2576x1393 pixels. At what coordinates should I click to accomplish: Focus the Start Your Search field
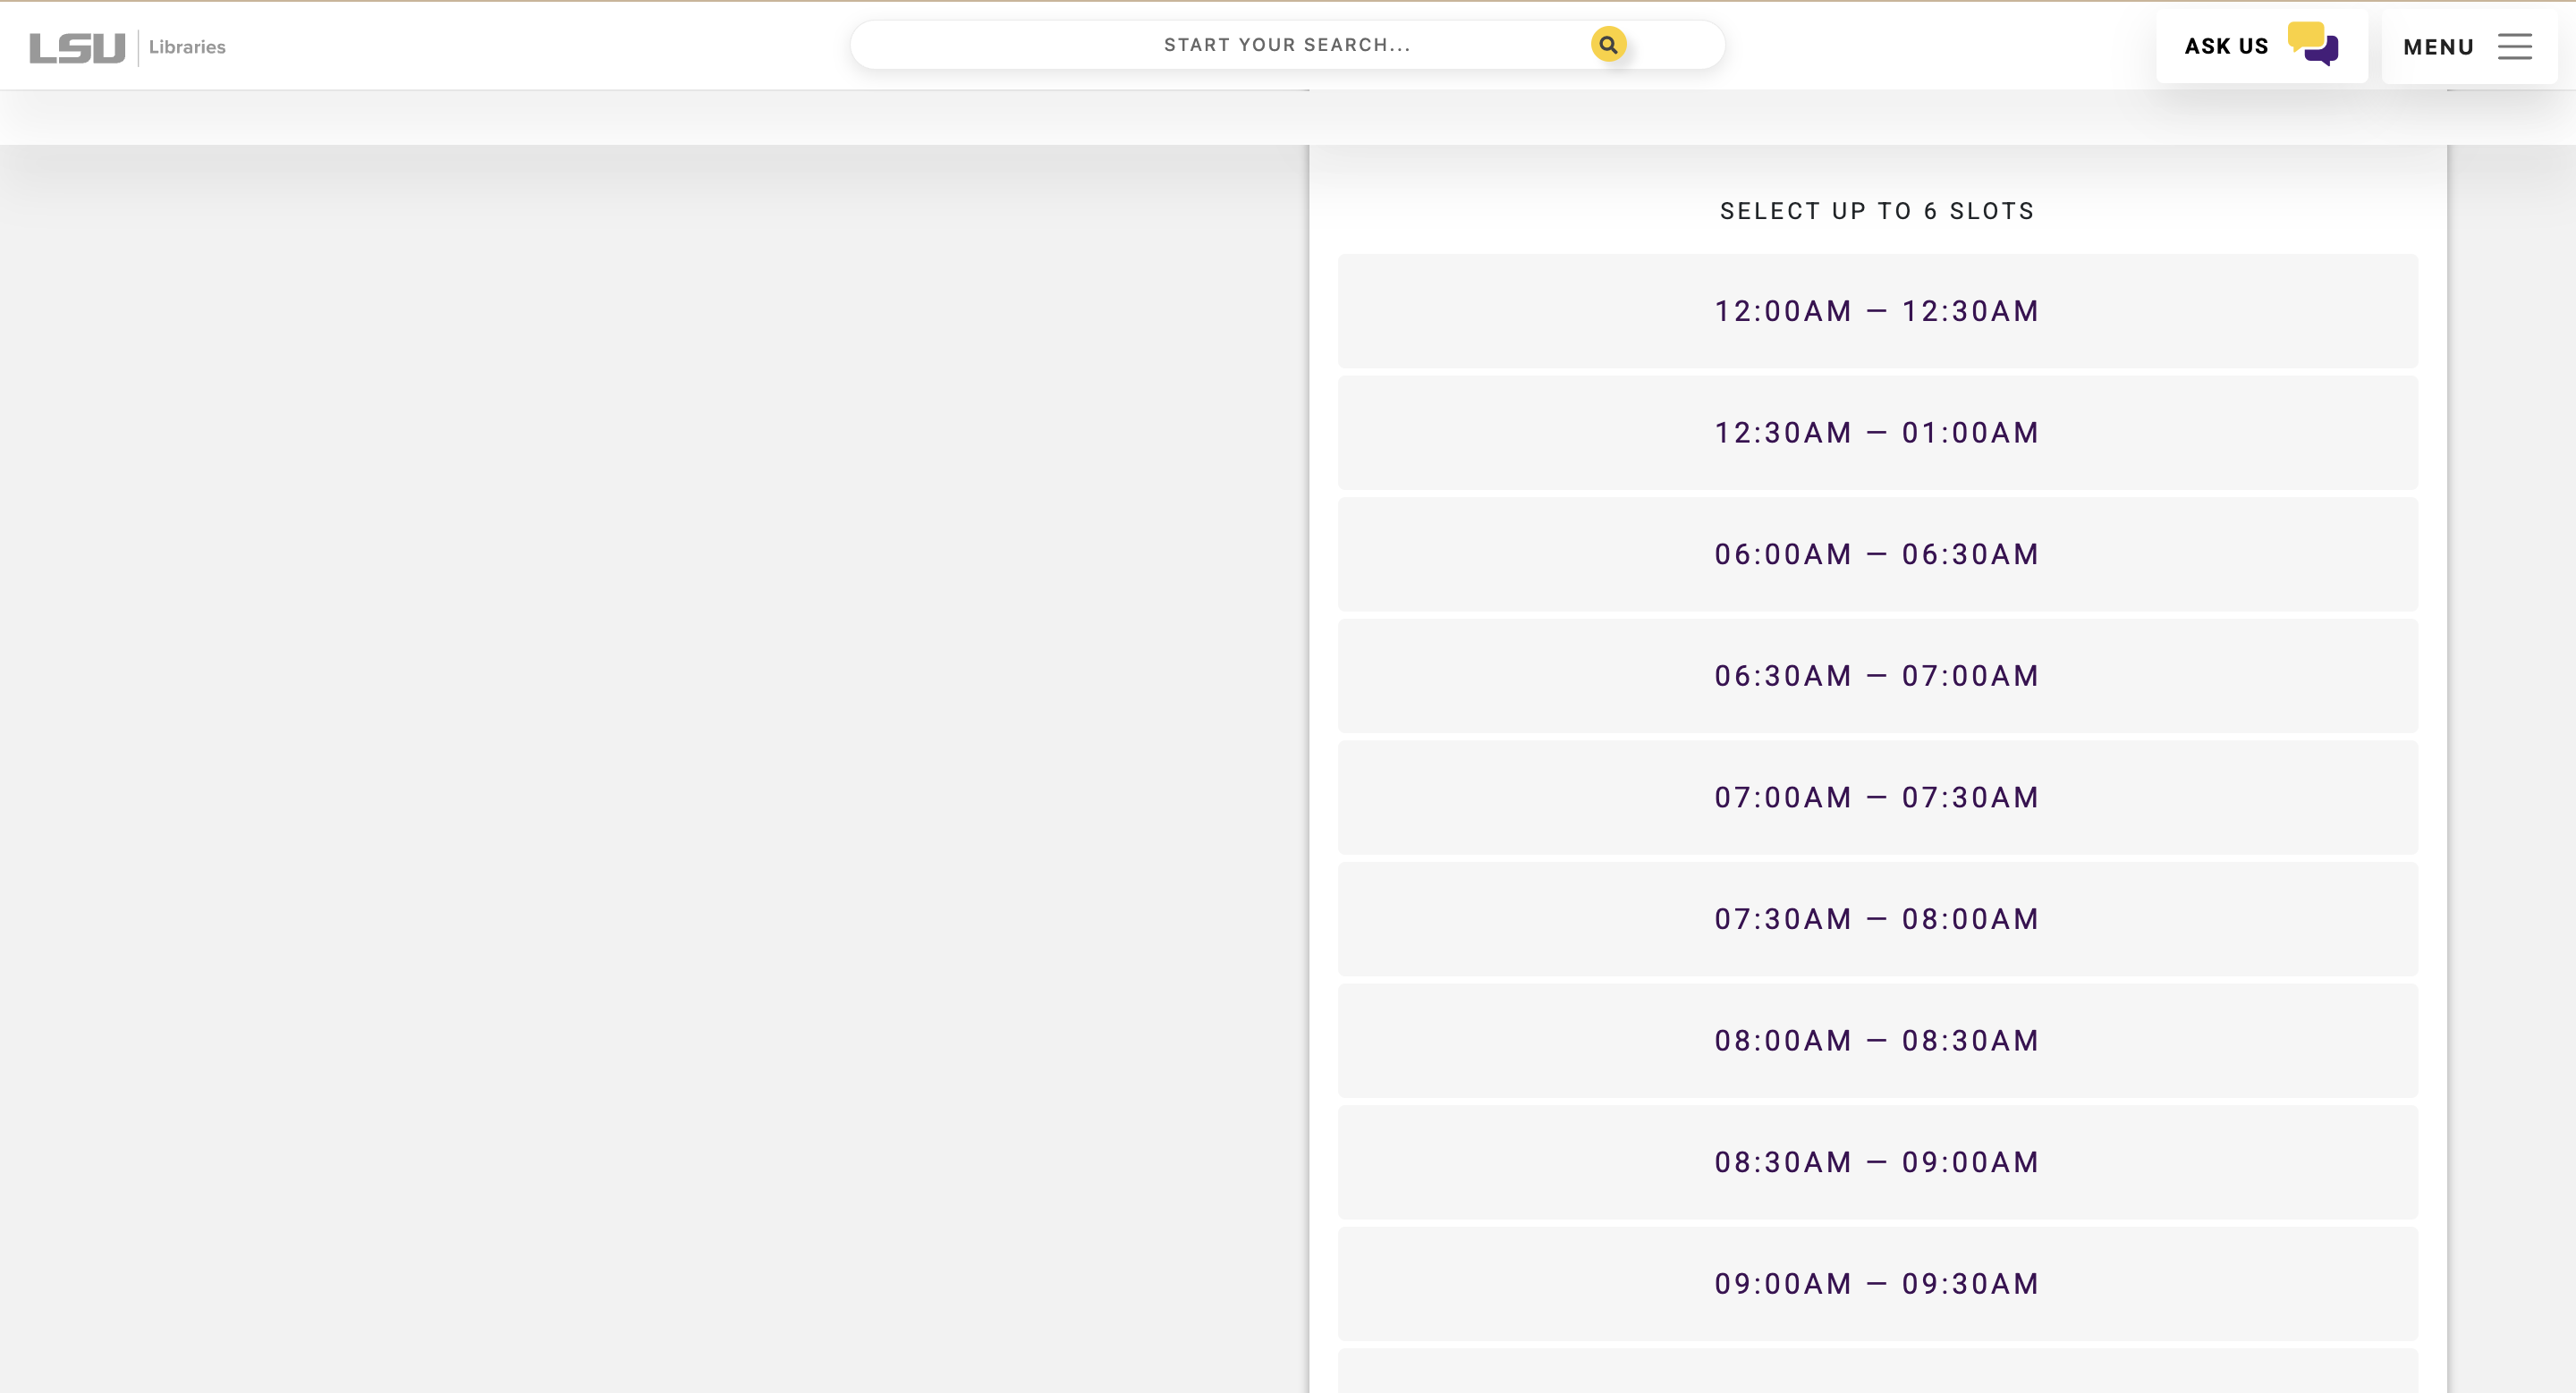(x=1286, y=45)
